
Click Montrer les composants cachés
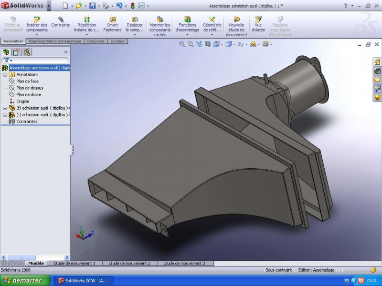160,26
